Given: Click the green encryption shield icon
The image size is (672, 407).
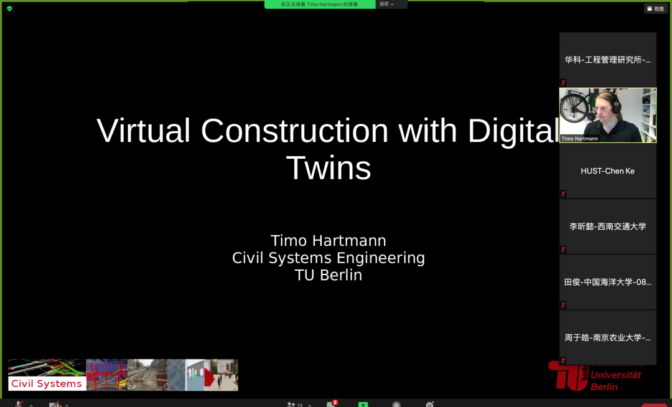Looking at the screenshot, I should [x=9, y=8].
